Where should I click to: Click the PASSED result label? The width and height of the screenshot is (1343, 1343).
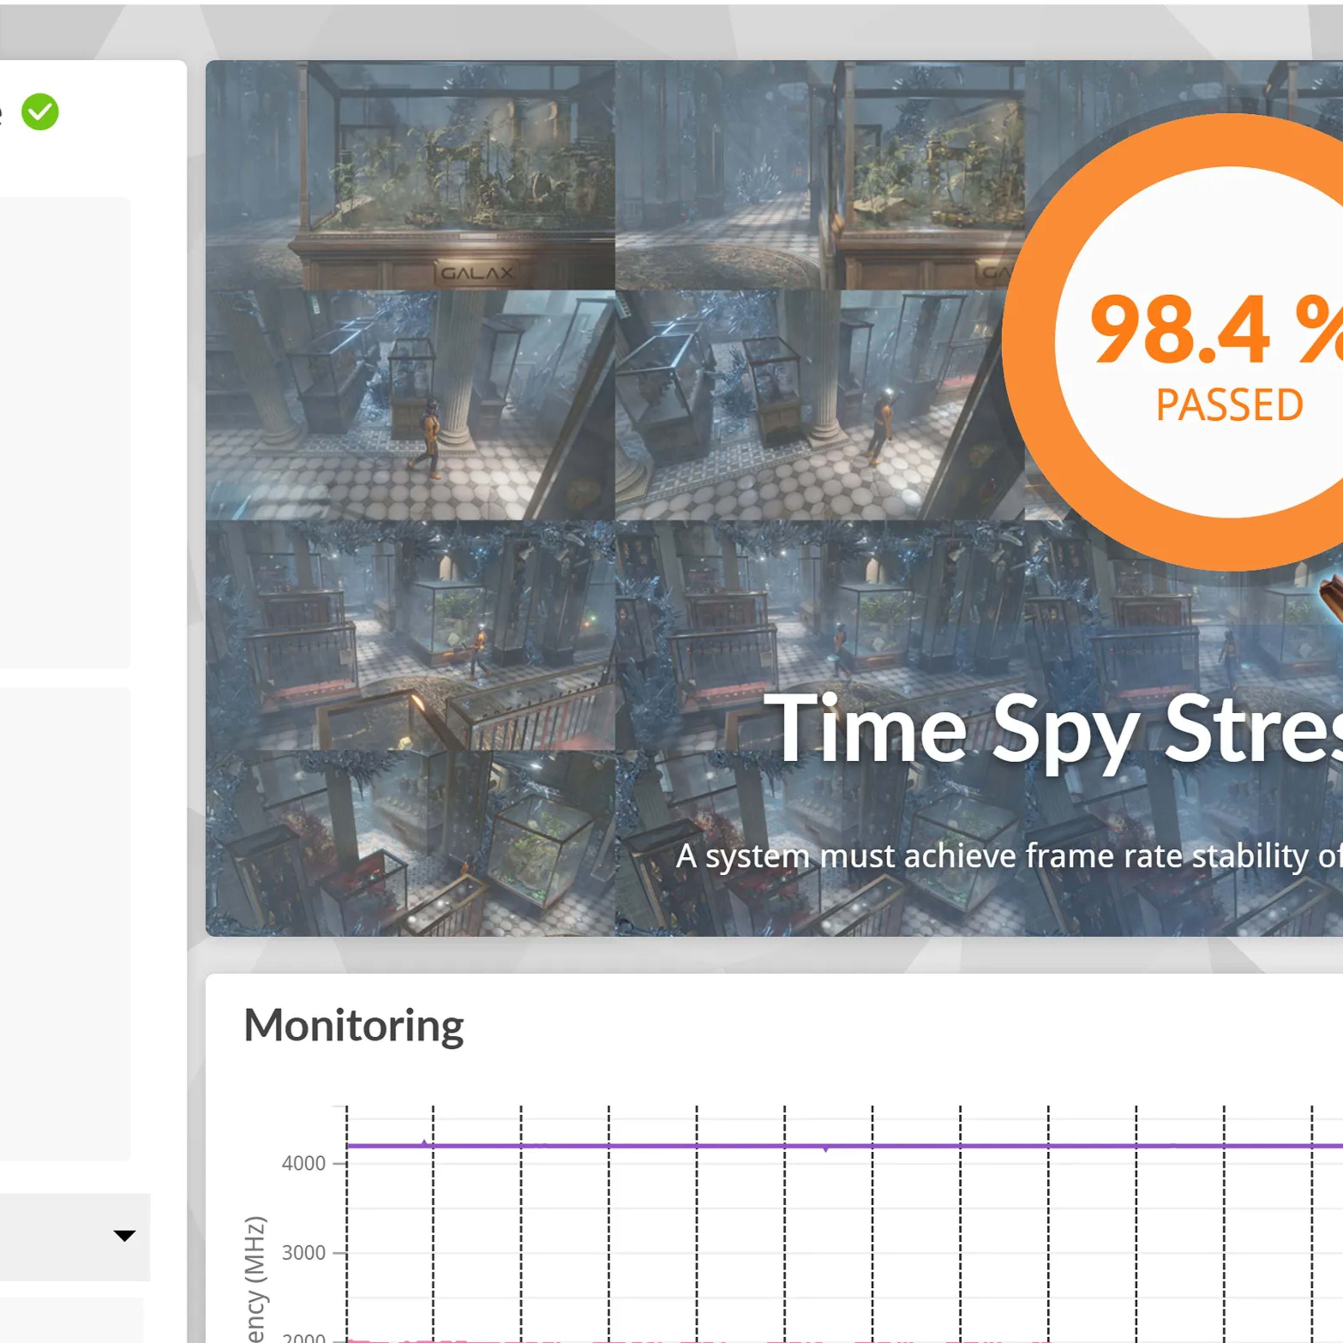[x=1229, y=405]
